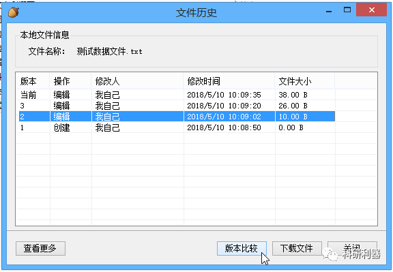393x272 pixels.
Task: Click timestamp 2018/5/10 10:09:20
Action: [224, 106]
